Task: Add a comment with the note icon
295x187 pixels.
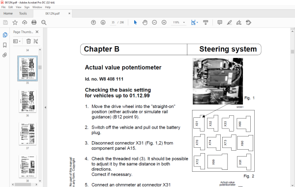Action: click(220, 23)
